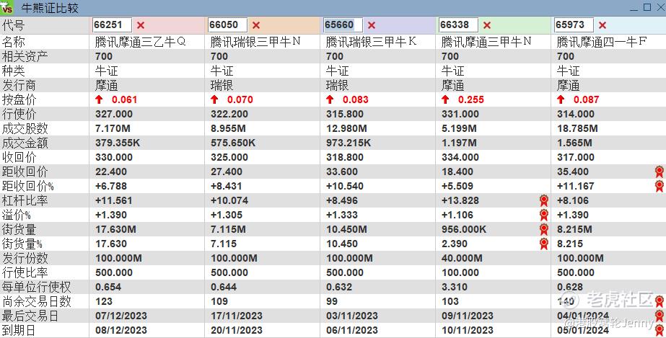Click strike price value 315.800
Image resolution: width=666 pixels, height=338 pixels.
pos(345,114)
